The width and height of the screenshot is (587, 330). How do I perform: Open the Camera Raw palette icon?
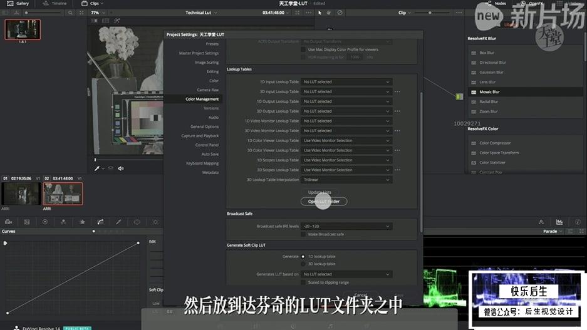pyautogui.click(x=8, y=222)
